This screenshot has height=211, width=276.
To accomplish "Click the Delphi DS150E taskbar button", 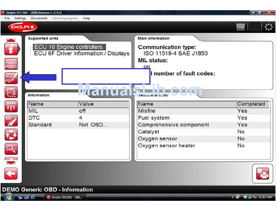I will (x=65, y=197).
